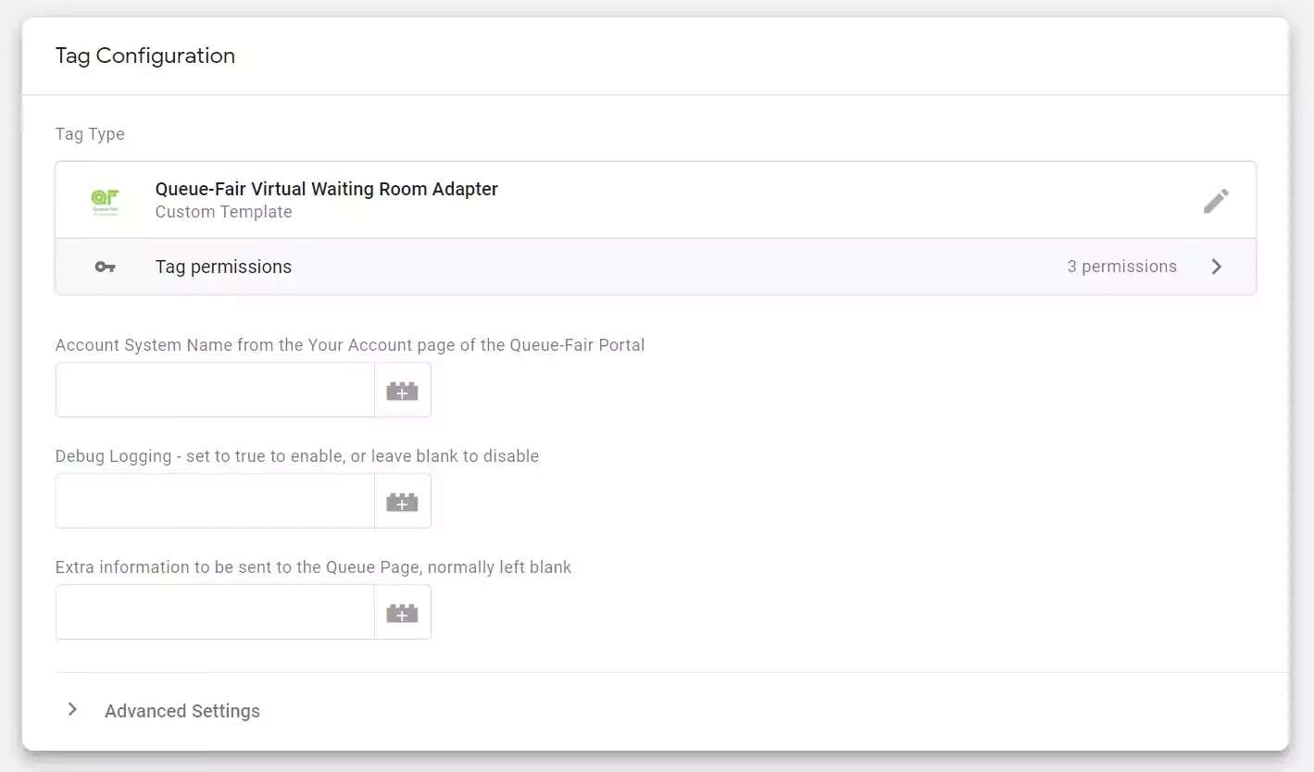This screenshot has height=772, width=1314.
Task: Click the Custom Template subtitle text
Action: coord(223,212)
